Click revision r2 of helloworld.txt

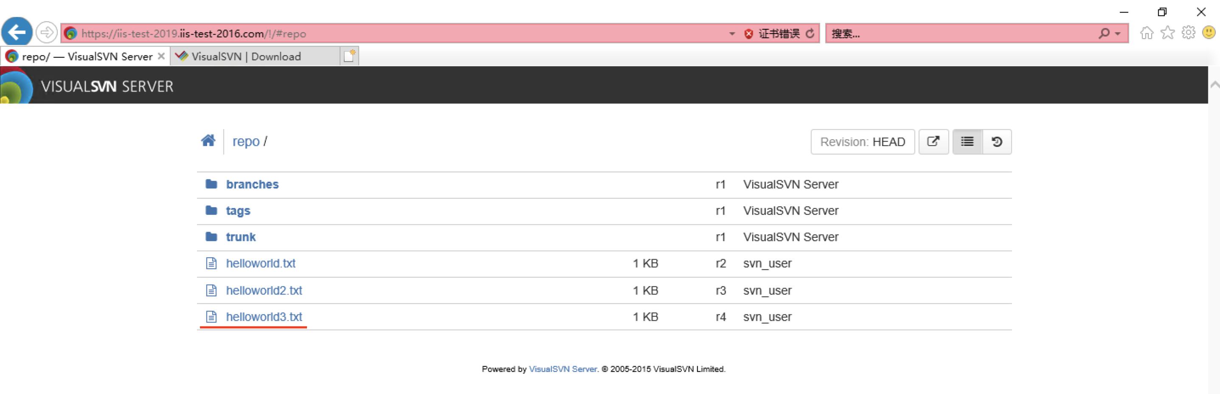coord(720,263)
